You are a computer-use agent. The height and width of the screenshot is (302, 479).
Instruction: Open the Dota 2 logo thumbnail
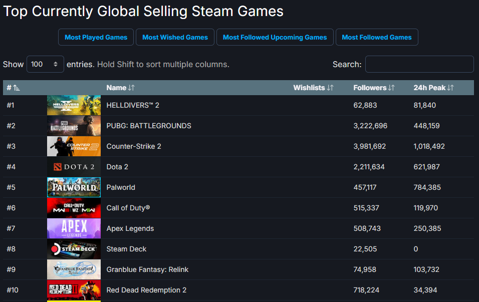(74, 167)
